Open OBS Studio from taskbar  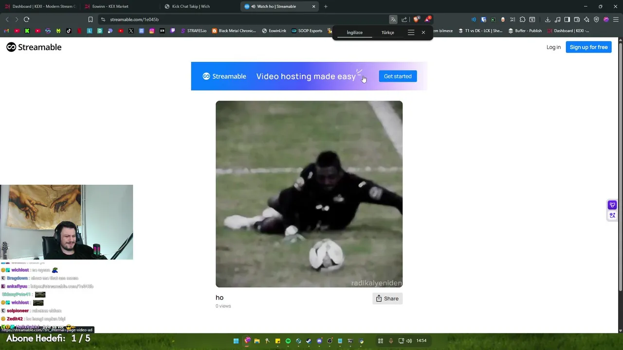tap(330, 341)
